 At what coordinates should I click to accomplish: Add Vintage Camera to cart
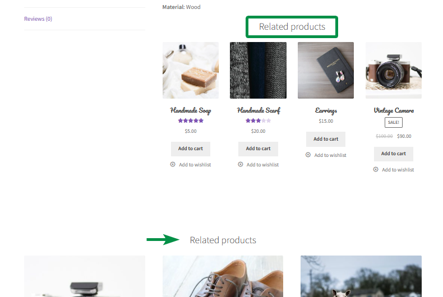coord(394,154)
